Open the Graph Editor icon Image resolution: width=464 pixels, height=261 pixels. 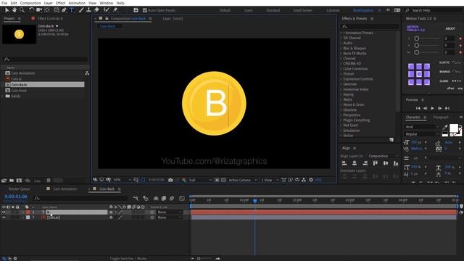182,199
